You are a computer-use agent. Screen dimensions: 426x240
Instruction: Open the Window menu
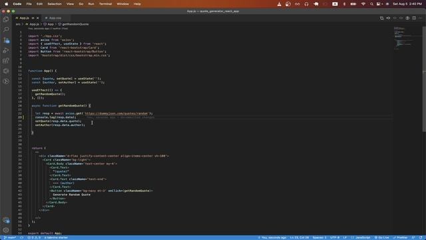[x=122, y=4]
